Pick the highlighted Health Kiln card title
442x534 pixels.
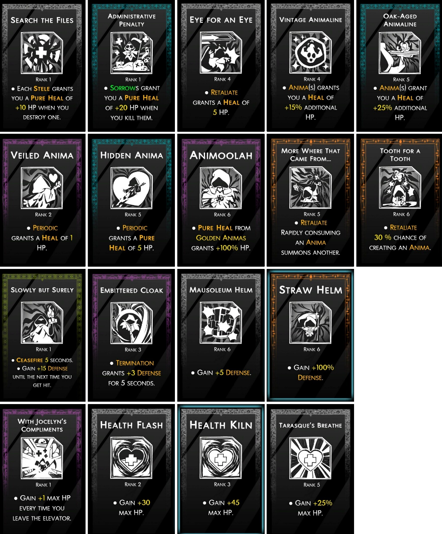coord(221,425)
